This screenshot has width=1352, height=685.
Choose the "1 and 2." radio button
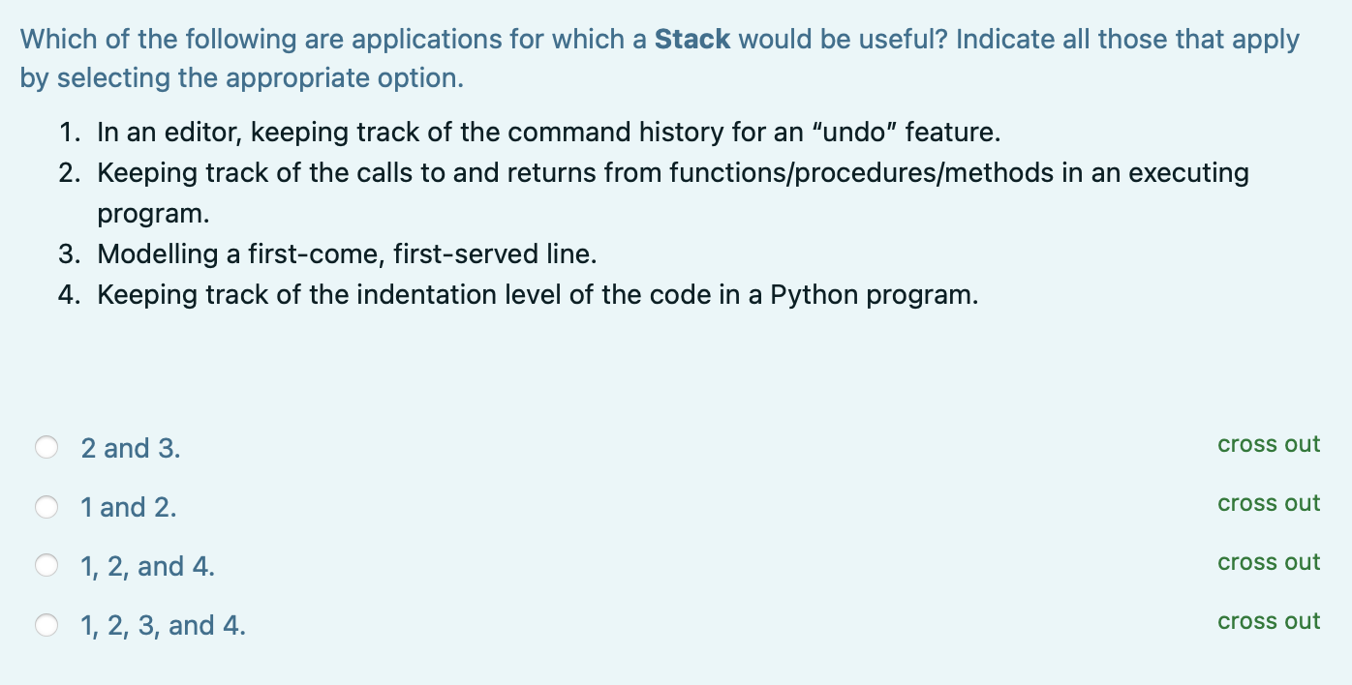pyautogui.click(x=47, y=507)
